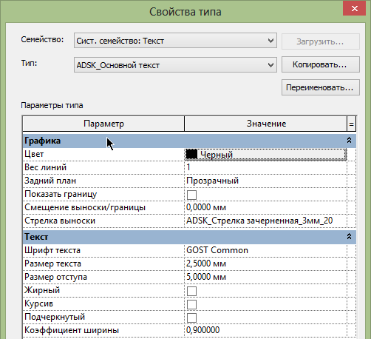
Task: Enable the Подчеркнутый checkbox
Action: click(191, 318)
